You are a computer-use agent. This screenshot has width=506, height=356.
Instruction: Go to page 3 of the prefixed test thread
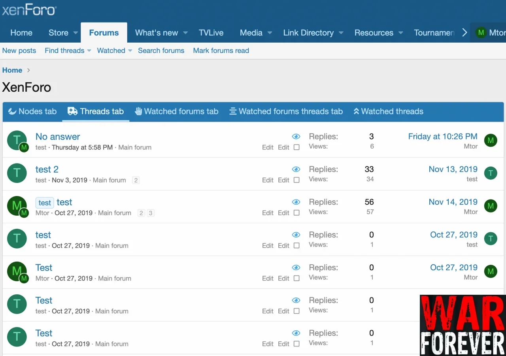pyautogui.click(x=150, y=213)
